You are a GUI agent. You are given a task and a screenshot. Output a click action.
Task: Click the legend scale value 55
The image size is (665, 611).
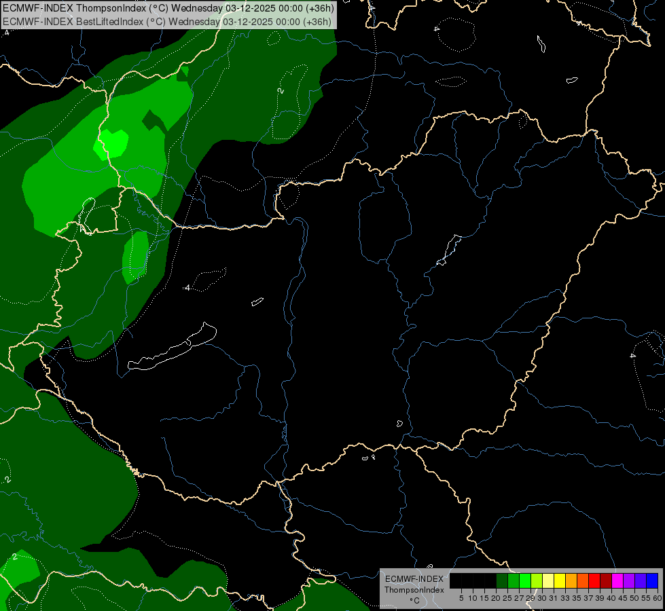tap(646, 598)
